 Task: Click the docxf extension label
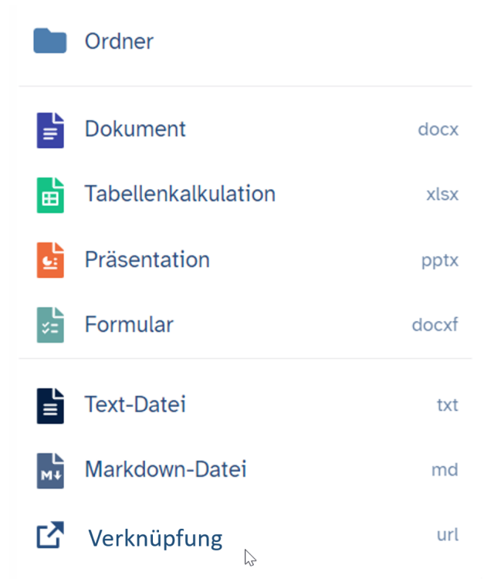point(435,324)
